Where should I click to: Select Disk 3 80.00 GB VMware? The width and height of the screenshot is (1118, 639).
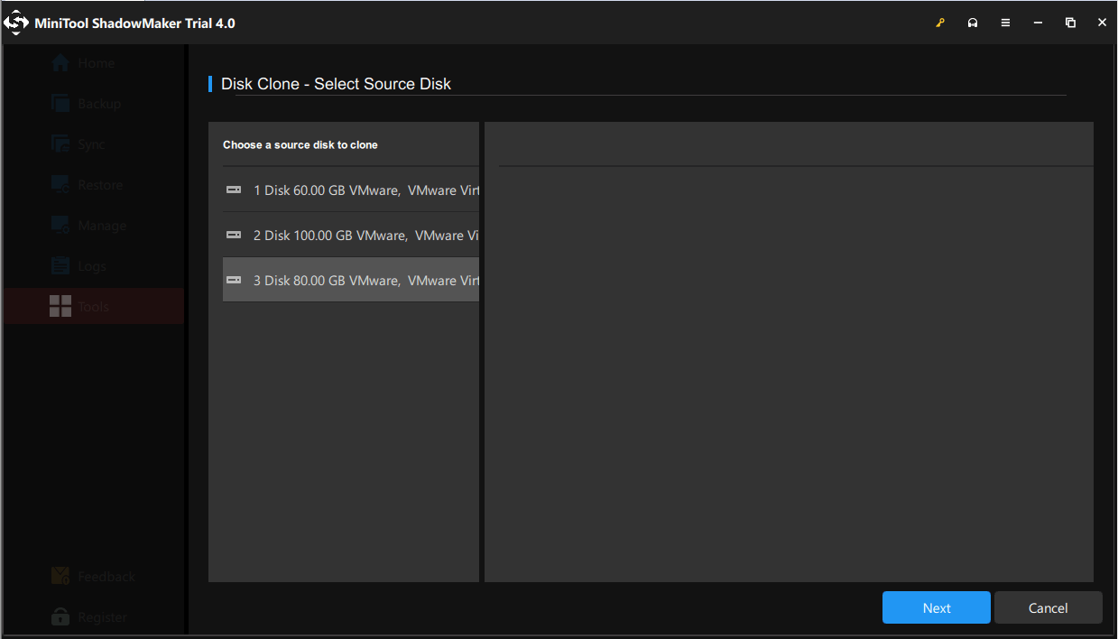tap(352, 280)
